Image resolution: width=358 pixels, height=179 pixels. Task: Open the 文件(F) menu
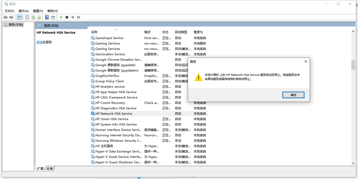point(9,11)
